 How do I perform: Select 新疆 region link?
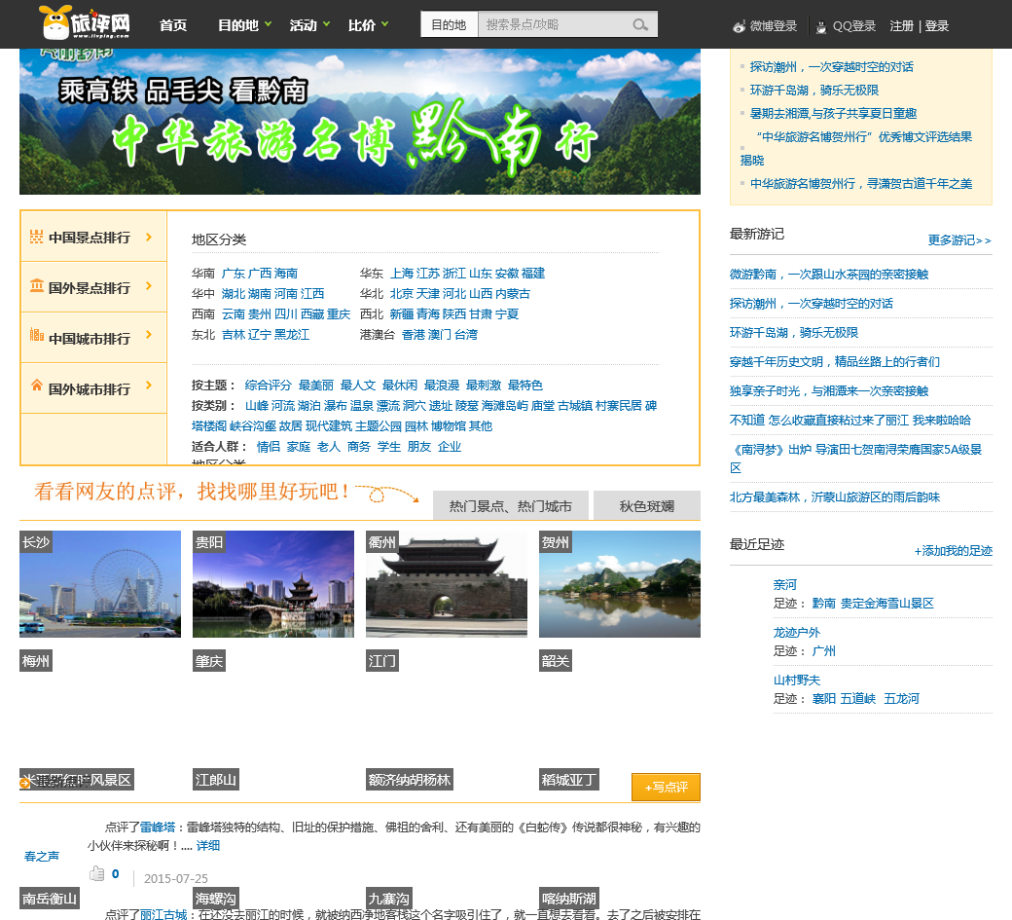click(x=402, y=313)
